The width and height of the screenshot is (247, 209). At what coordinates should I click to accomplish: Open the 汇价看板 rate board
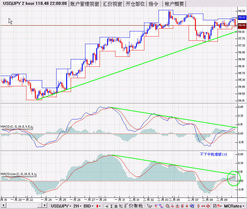click(x=133, y=206)
